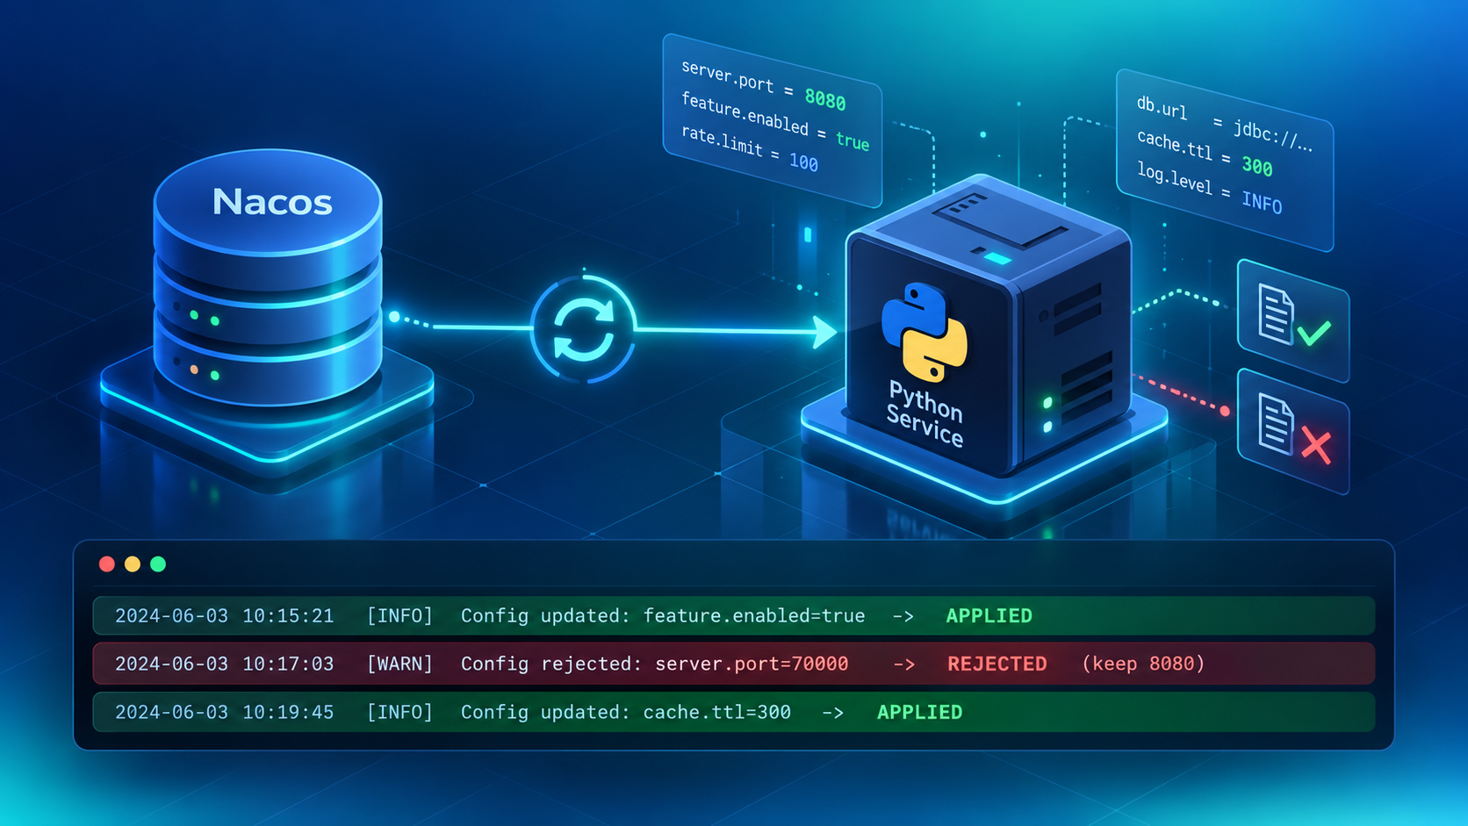
Task: Select "server.port = 8080" config line
Action: point(763,85)
